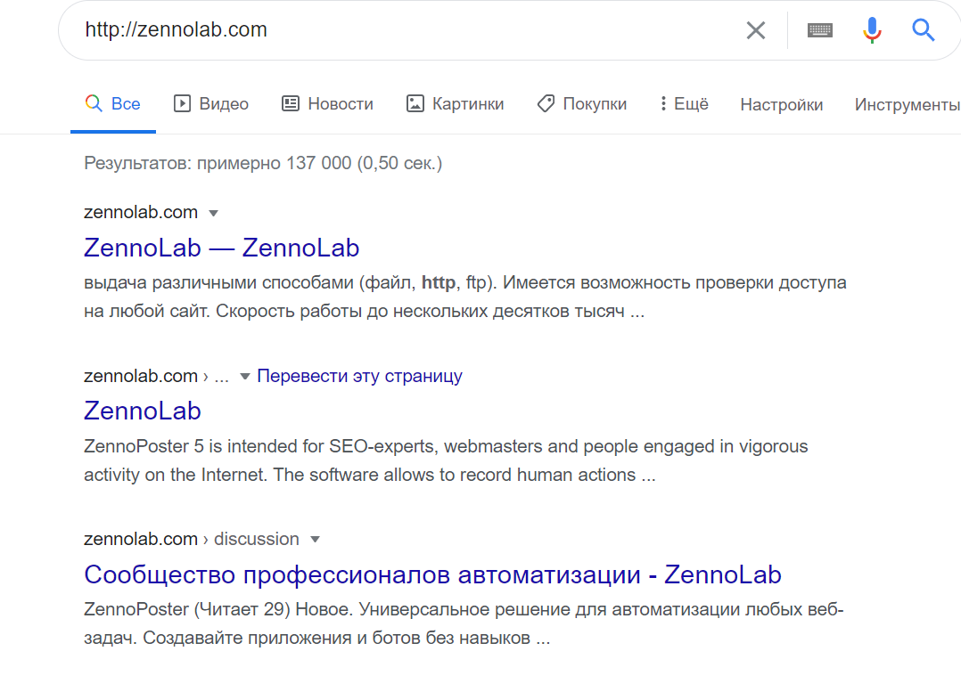Screen dimensions: 961x692
Task: Click inside the search query field
Action: click(405, 29)
